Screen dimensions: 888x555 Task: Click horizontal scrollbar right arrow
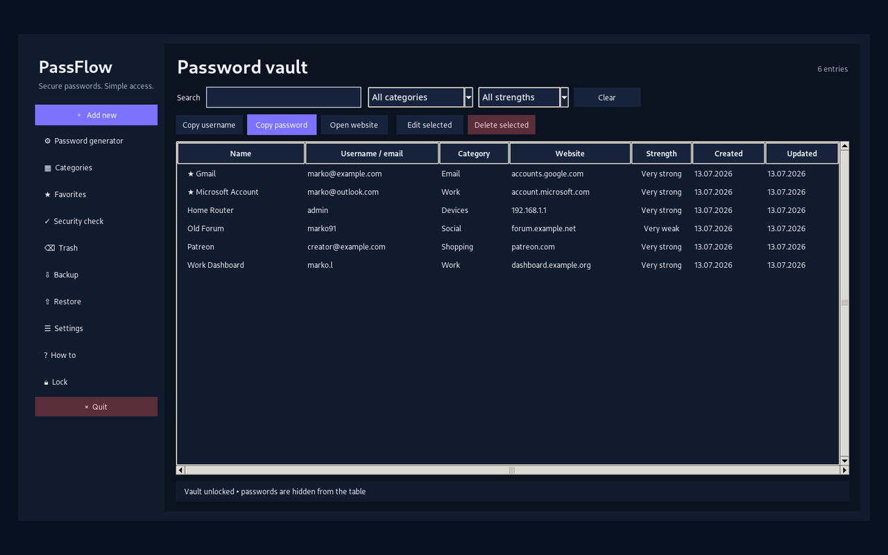[844, 470]
